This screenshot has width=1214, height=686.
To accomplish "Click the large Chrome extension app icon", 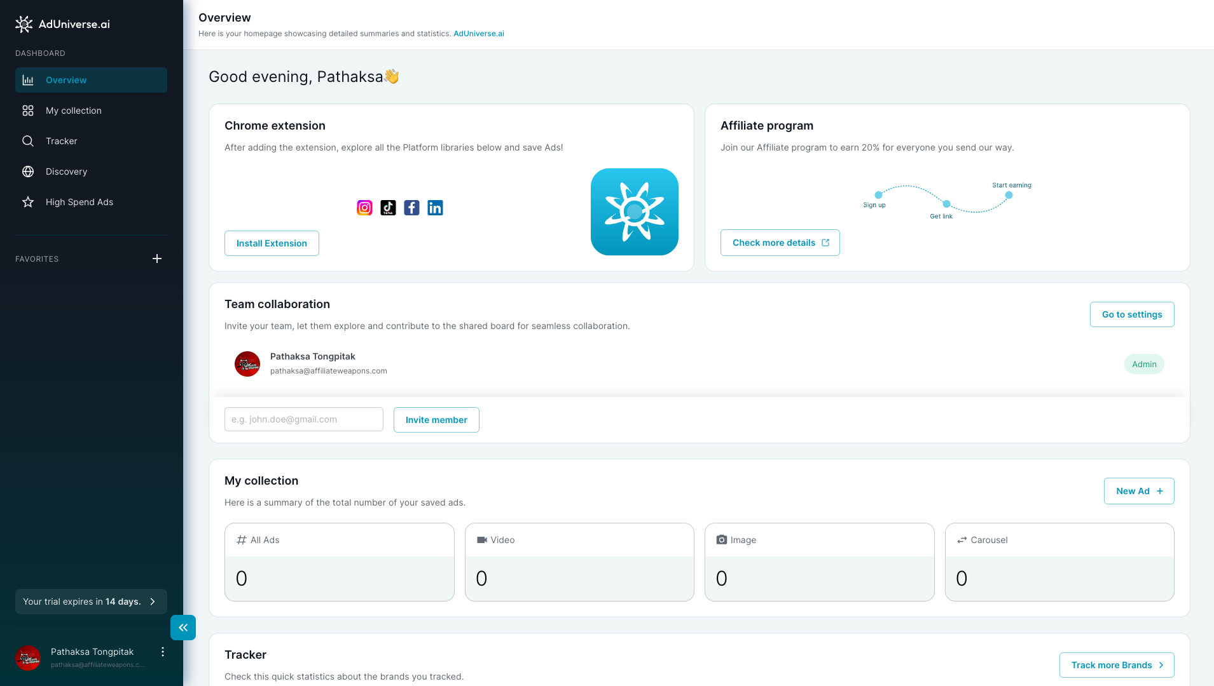I will pyautogui.click(x=634, y=212).
